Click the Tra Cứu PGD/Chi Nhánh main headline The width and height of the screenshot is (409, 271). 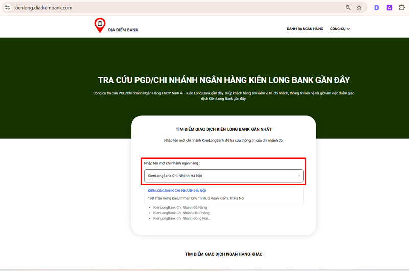224,80
